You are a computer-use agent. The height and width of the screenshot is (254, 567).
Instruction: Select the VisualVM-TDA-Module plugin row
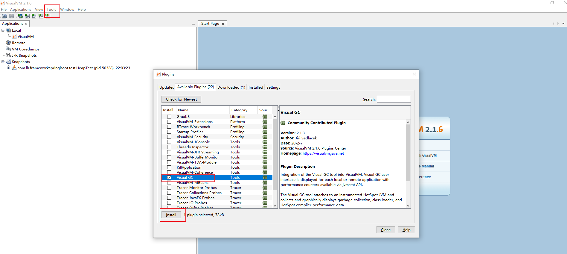point(217,162)
